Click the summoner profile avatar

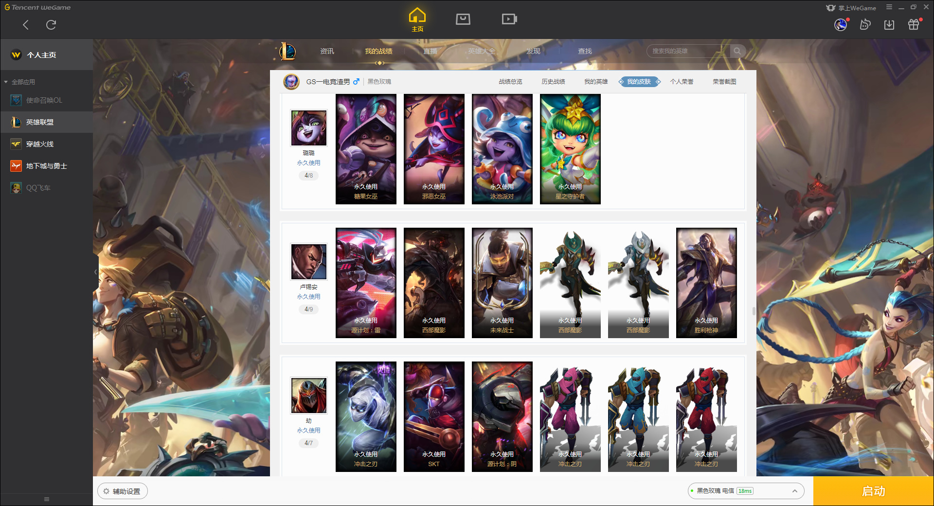291,81
